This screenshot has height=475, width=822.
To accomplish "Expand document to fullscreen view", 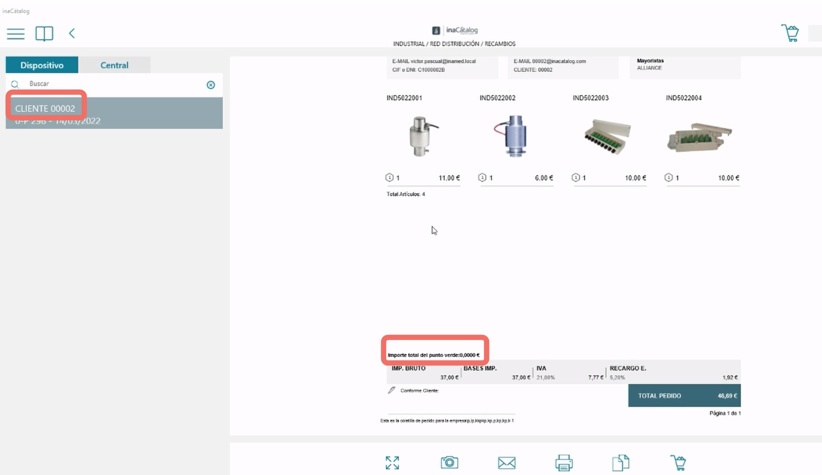I will click(392, 463).
